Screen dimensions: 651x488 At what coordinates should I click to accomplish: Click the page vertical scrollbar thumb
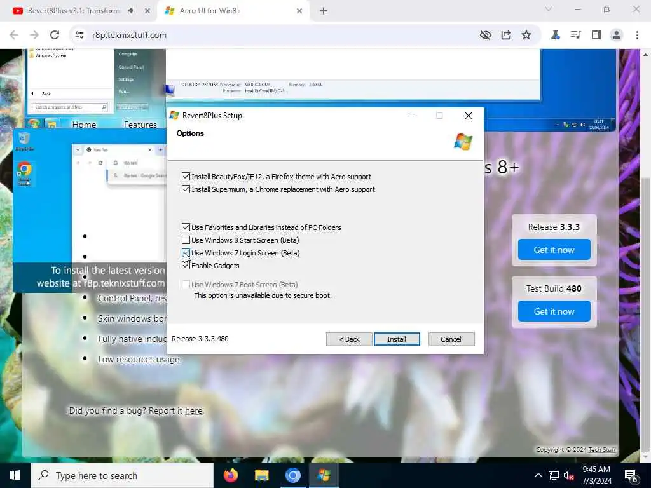pyautogui.click(x=646, y=314)
